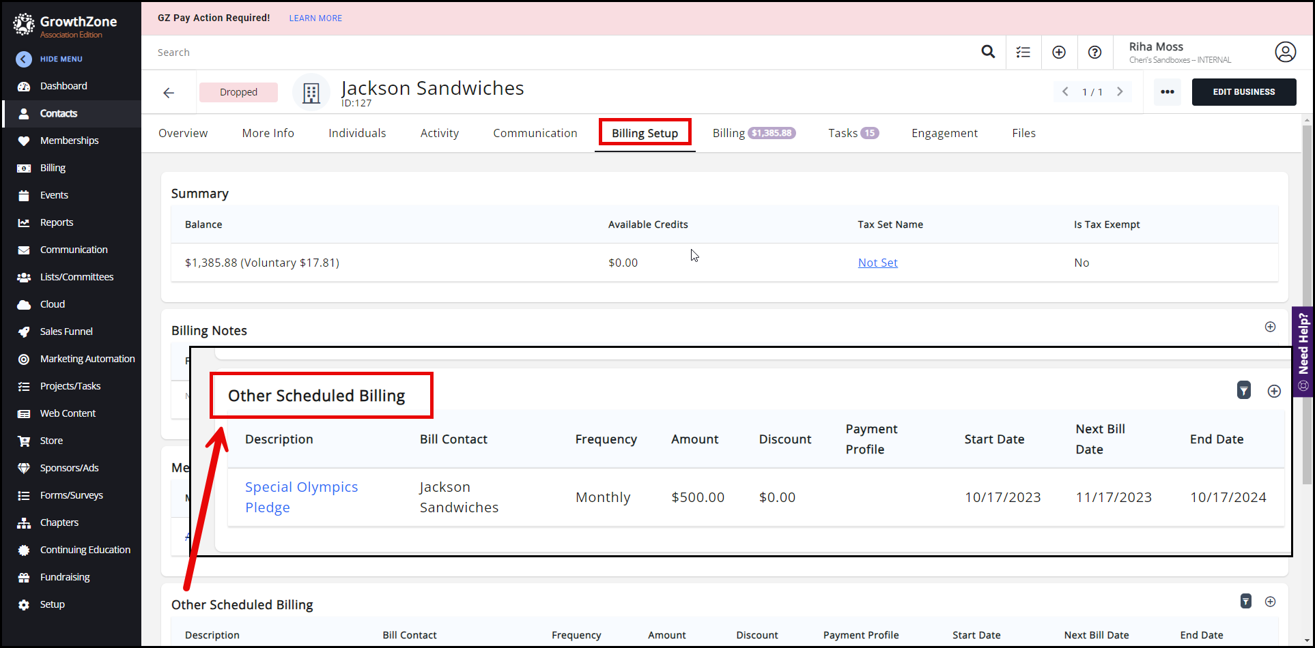Click the user profile avatar icon
The width and height of the screenshot is (1315, 648).
pos(1285,52)
